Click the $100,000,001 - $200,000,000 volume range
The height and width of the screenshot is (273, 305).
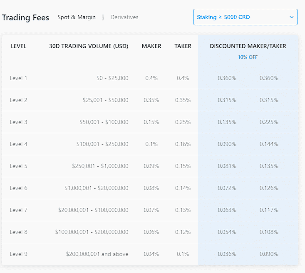(92, 232)
